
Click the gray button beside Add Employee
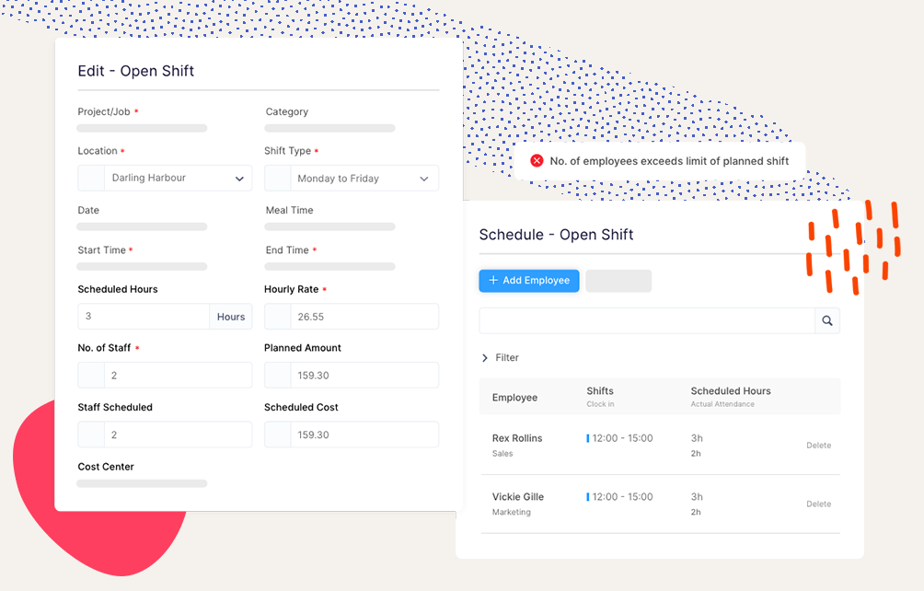(618, 281)
